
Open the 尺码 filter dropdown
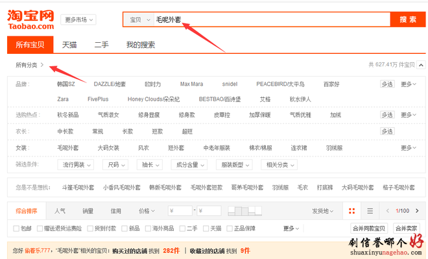(115, 165)
